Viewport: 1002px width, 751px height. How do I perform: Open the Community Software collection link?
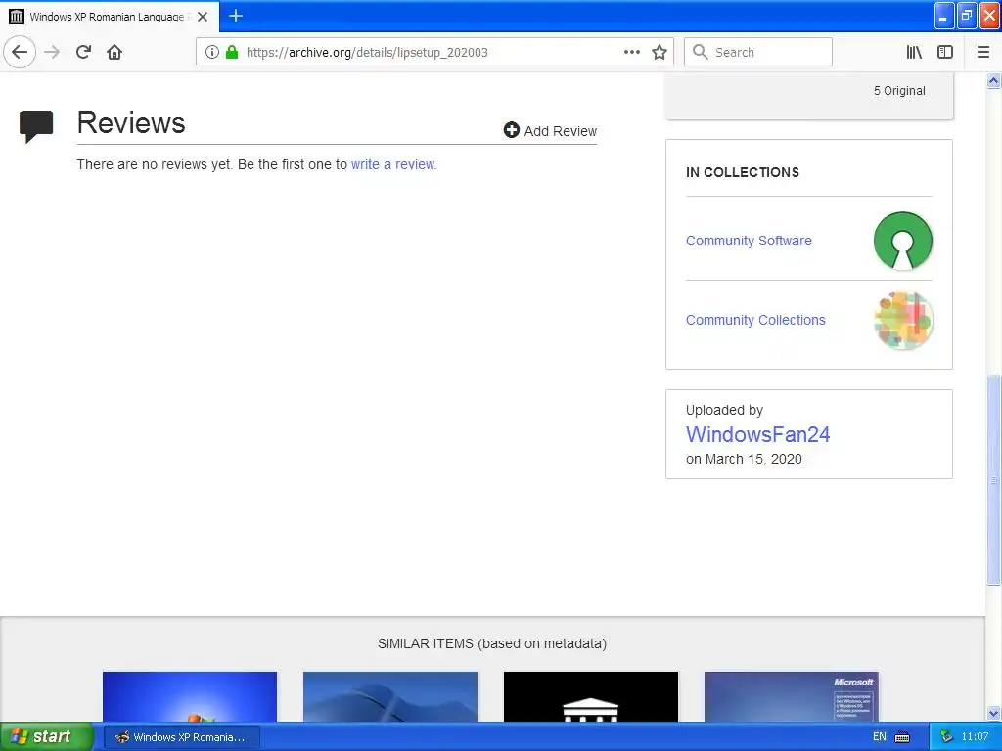[749, 241]
